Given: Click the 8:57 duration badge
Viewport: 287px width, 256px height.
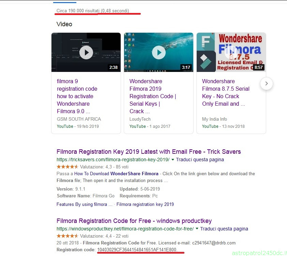Looking at the screenshot, I should click(258, 67).
